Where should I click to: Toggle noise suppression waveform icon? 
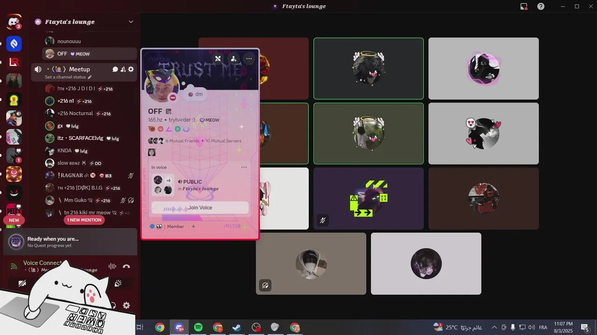112,267
